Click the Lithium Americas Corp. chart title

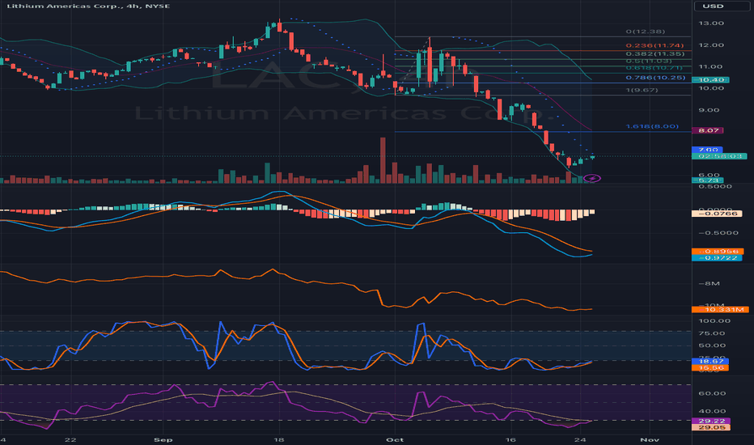[88, 6]
